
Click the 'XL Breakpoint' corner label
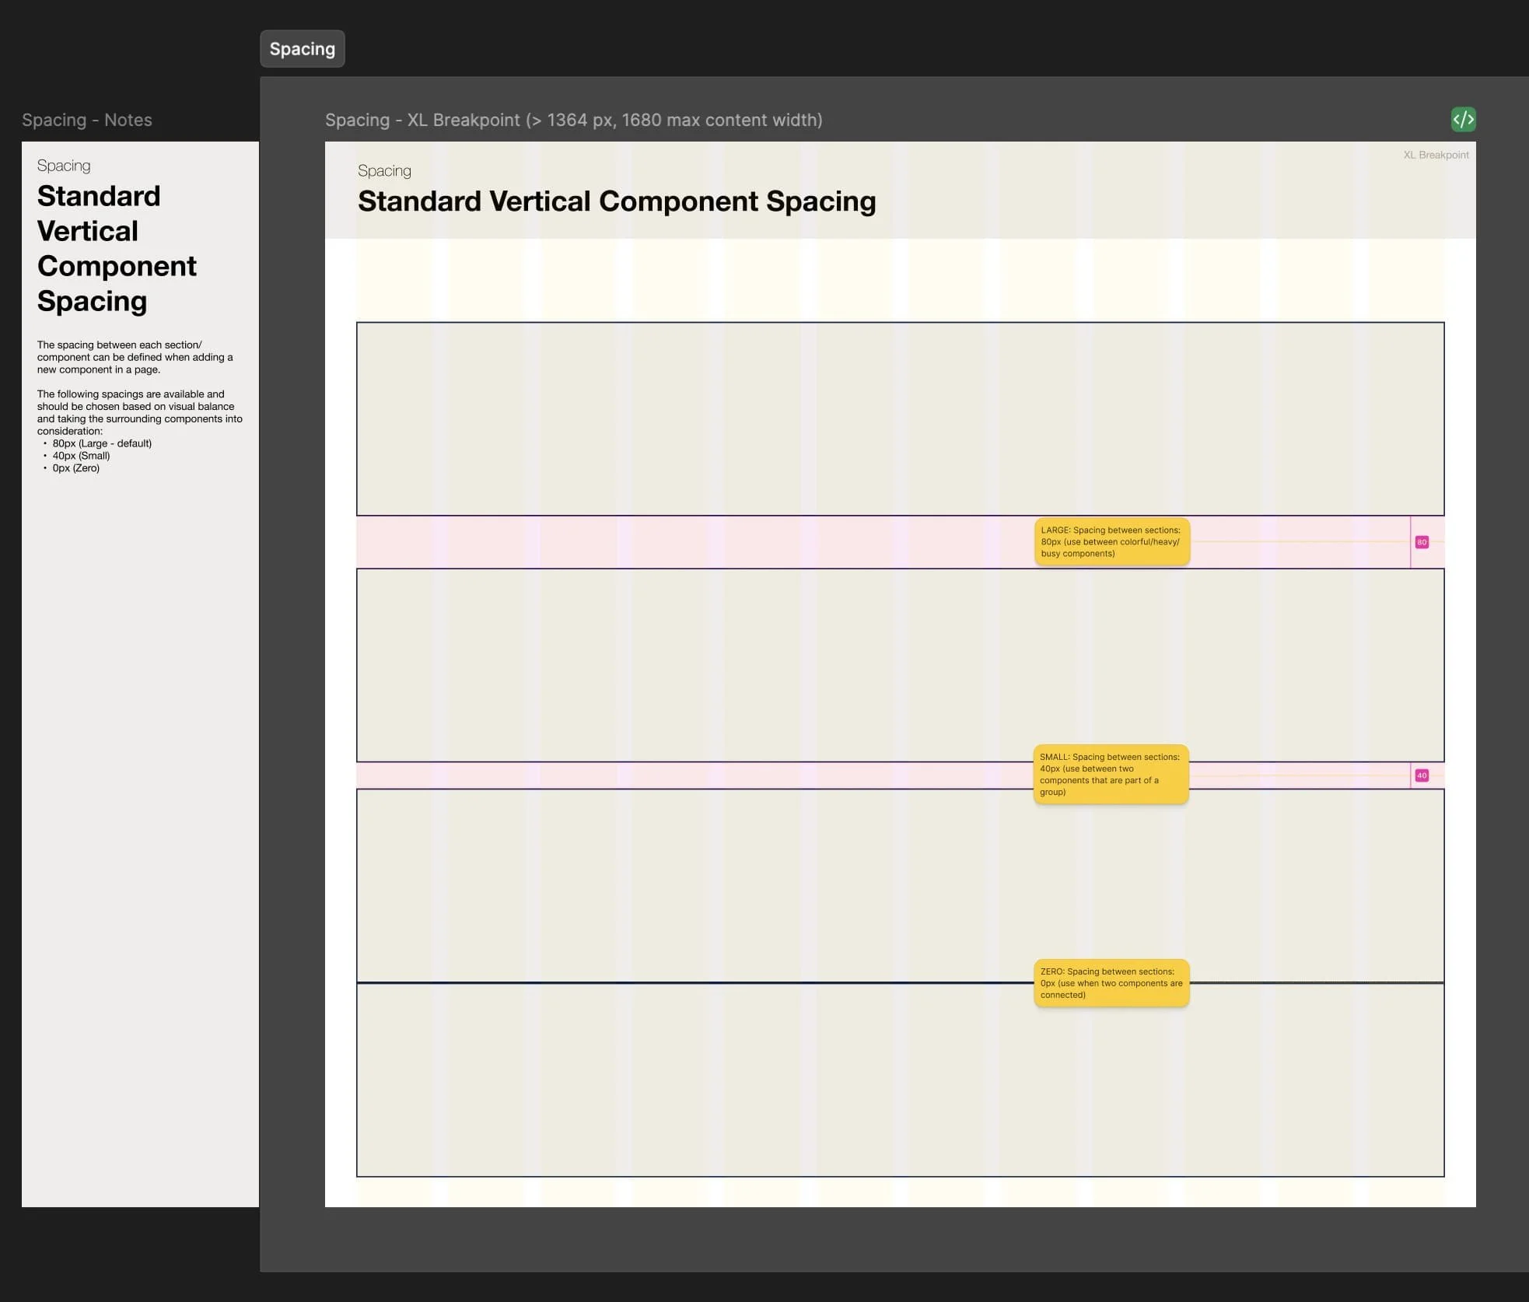(1436, 155)
